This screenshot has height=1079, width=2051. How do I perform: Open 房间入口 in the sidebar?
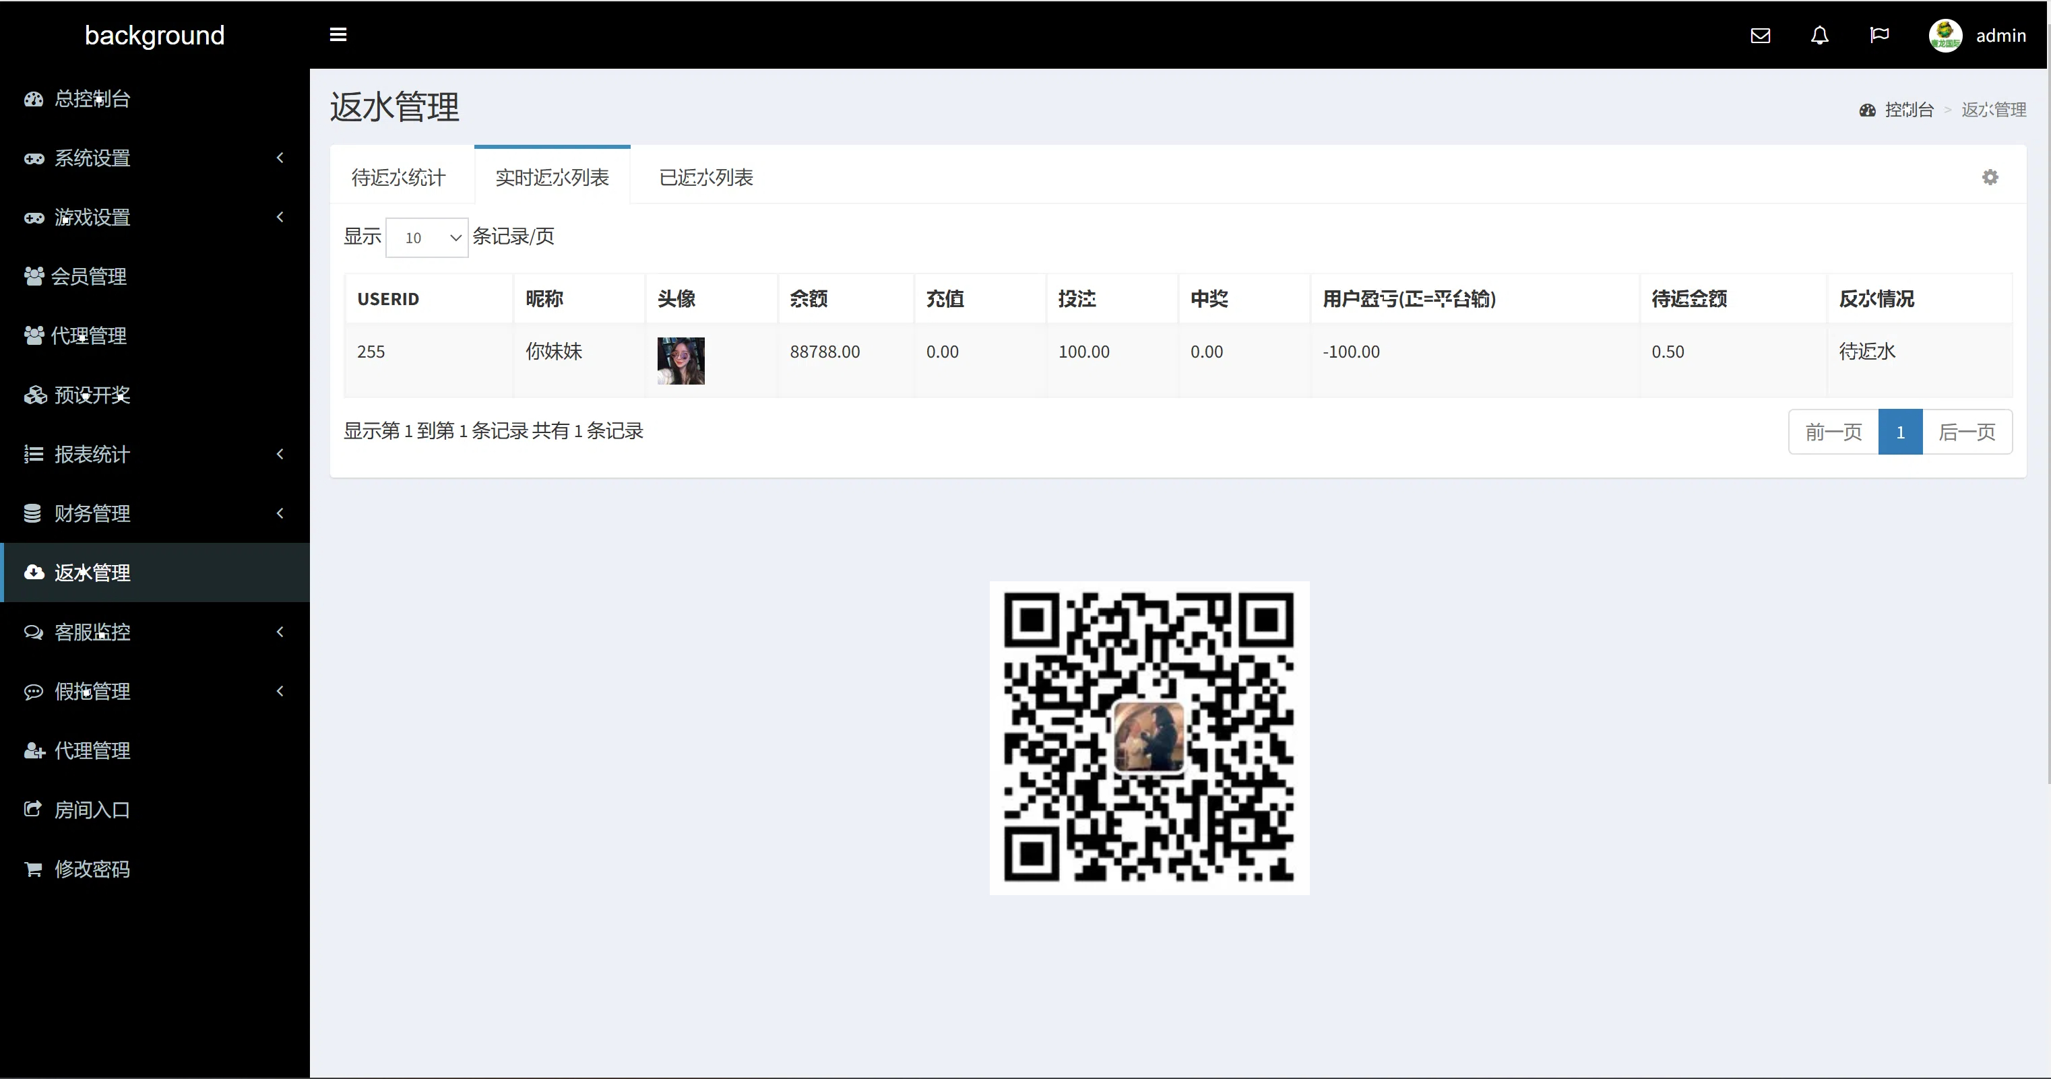(154, 810)
